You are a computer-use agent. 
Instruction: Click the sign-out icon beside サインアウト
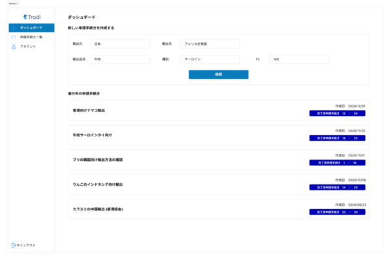pos(14,245)
